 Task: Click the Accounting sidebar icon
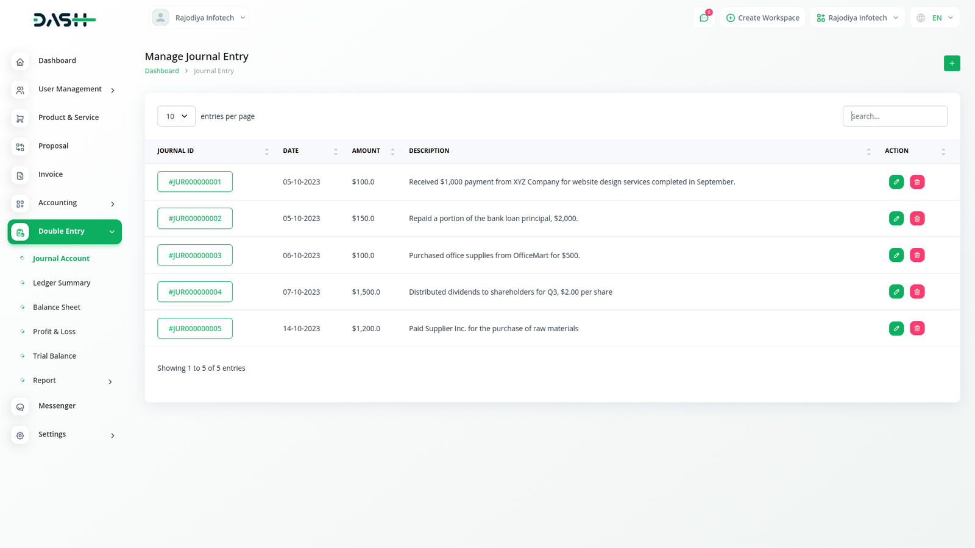point(20,204)
